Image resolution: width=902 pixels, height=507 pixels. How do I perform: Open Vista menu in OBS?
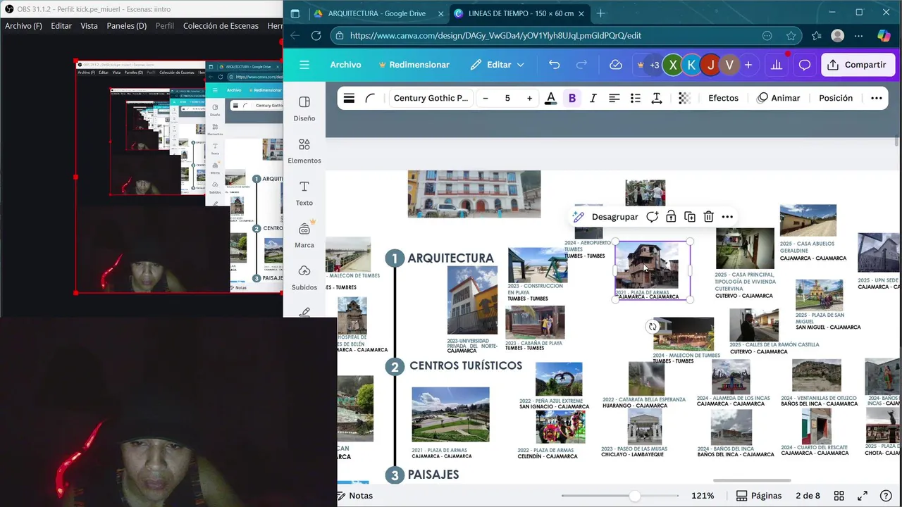coord(89,26)
